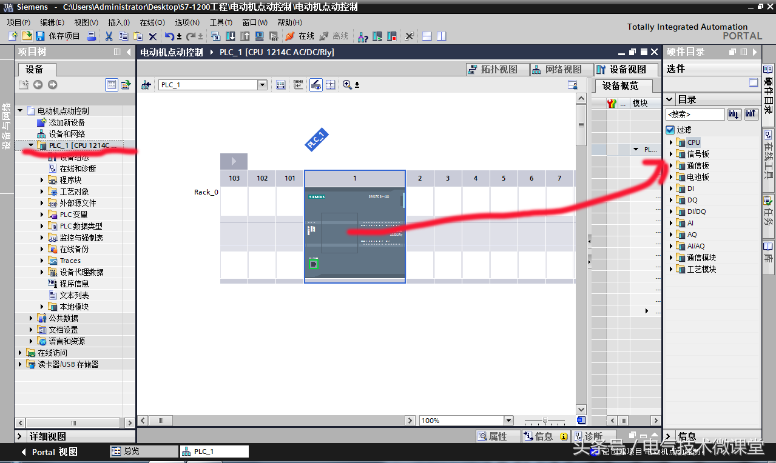Click the forward arrow in project tree

click(x=52, y=85)
